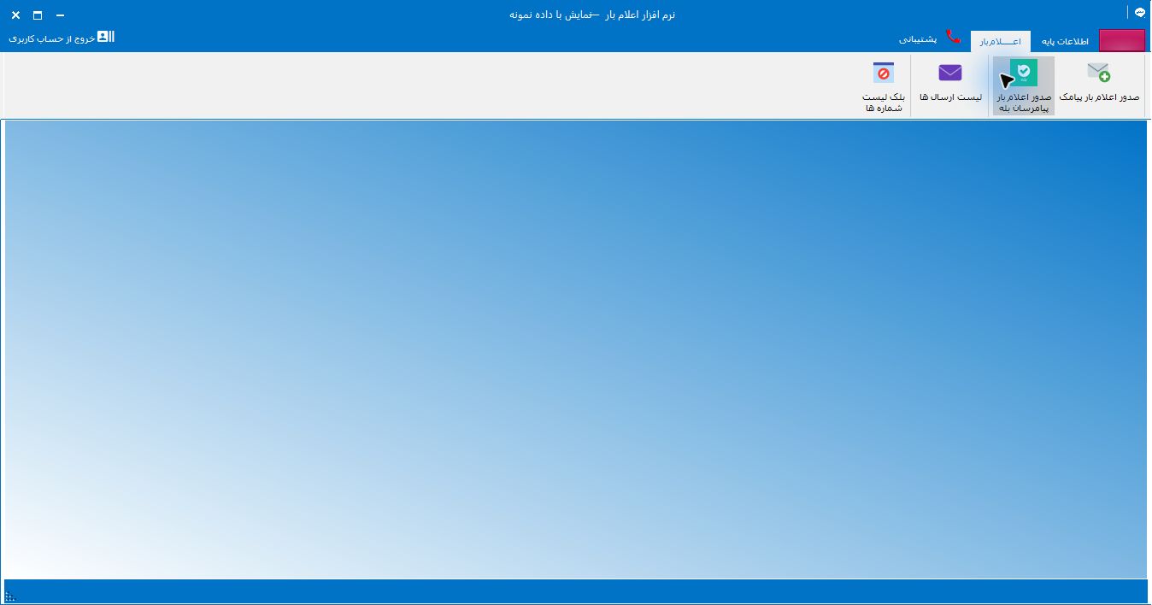
Task: Open the purple envelope send list icon
Action: [950, 72]
